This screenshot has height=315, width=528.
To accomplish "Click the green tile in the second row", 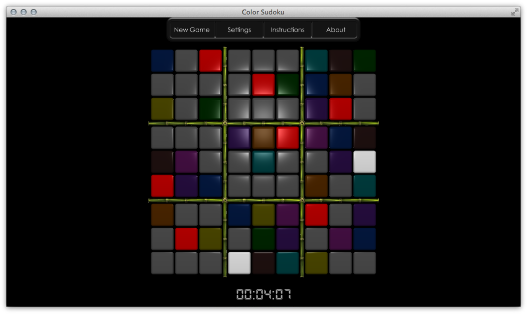I will (x=288, y=85).
